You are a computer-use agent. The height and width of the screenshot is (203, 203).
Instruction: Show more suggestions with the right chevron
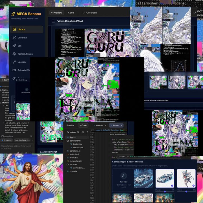tap(32, 140)
